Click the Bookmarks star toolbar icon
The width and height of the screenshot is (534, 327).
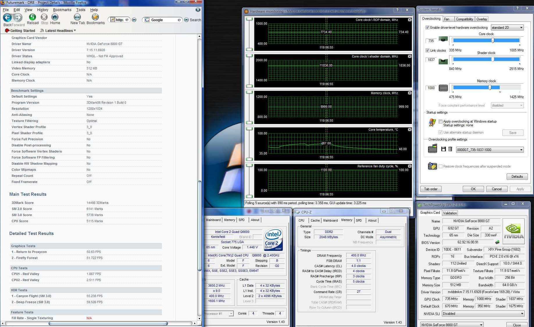[95, 17]
